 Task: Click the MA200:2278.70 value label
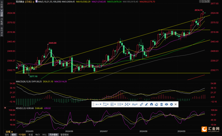[x=147, y=2]
